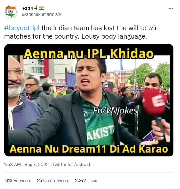The height and width of the screenshot is (189, 180).
Task: Open the Indian flag profile avatar
Action: pos(11,12)
